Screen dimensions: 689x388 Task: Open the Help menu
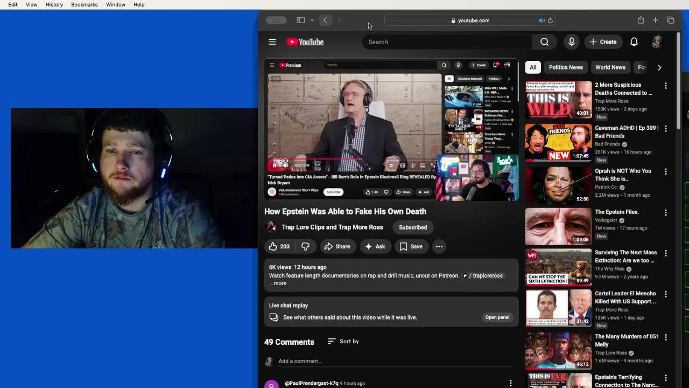(139, 4)
